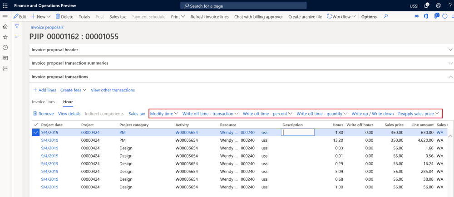454x197 pixels.
Task: Open Workspaces icon in left sidebar
Action: (x=5, y=58)
